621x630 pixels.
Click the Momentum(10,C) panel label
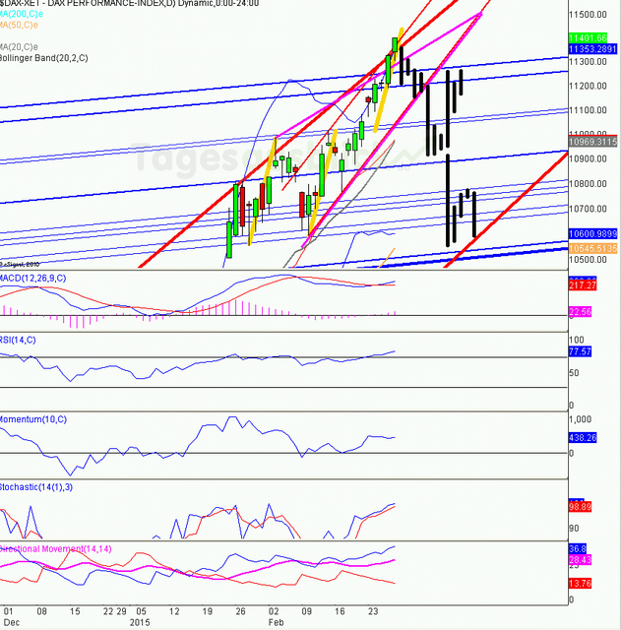click(x=38, y=420)
